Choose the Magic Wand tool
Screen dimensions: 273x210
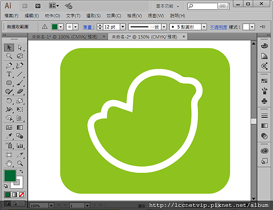pyautogui.click(x=9, y=56)
